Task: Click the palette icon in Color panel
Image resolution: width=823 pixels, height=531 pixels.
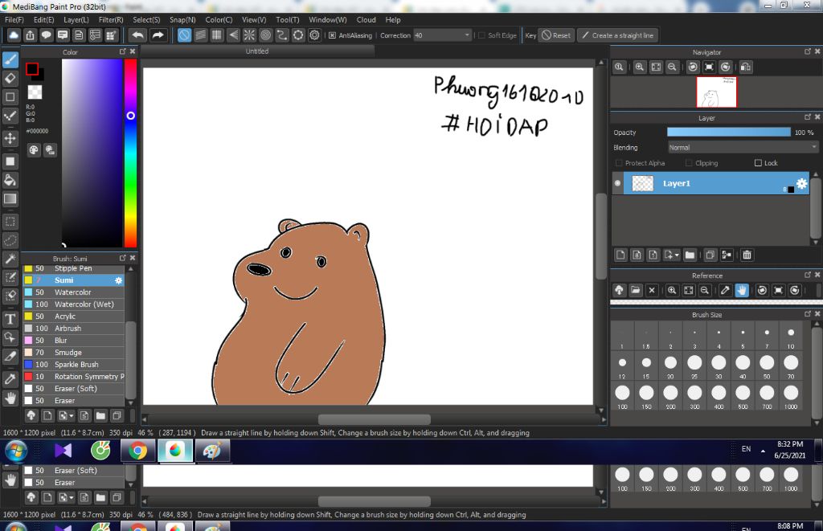Action: point(34,150)
